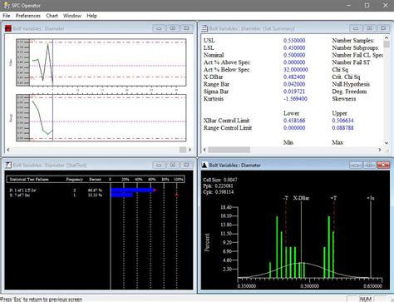
Task: Click the Nominal value 0.500000
Action: pos(294,55)
